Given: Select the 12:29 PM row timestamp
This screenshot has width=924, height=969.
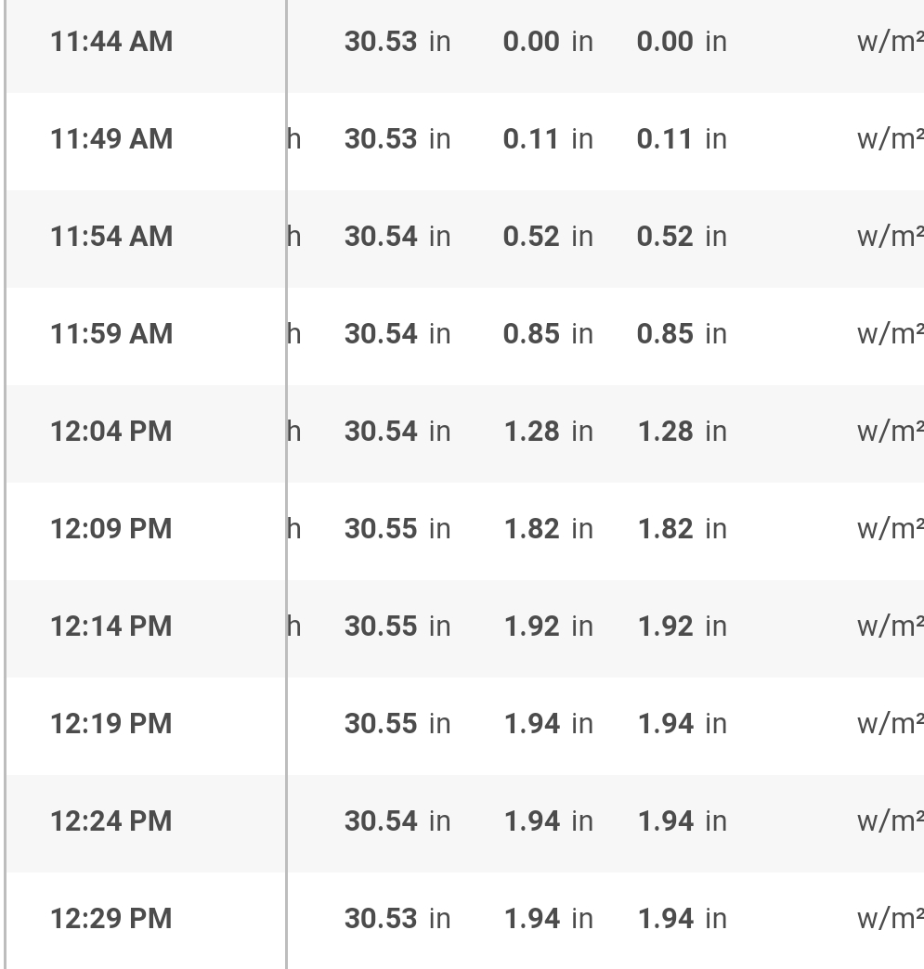Looking at the screenshot, I should [x=111, y=919].
